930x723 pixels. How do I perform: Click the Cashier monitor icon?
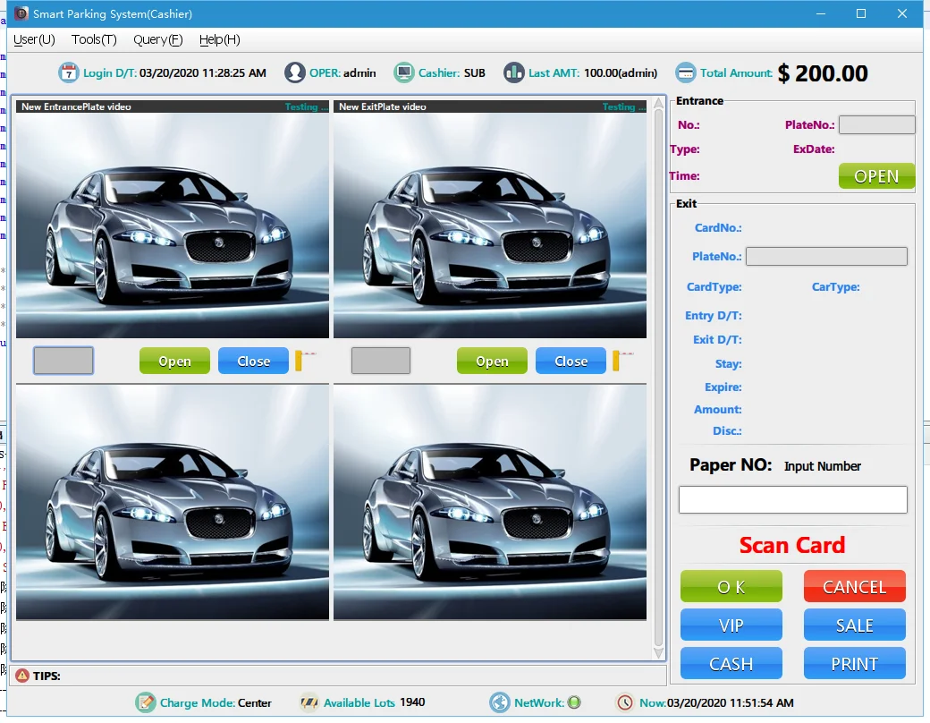click(404, 72)
